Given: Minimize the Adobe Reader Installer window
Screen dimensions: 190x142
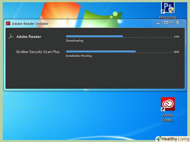Looking at the screenshot, I should click(x=158, y=23).
